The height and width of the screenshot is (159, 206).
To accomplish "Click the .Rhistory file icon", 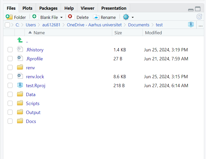I will [x=20, y=50].
